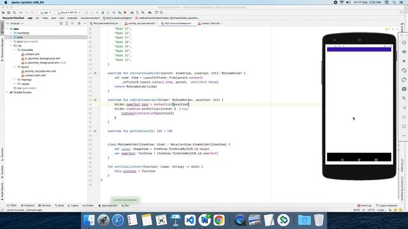Collapse the app module tree node
The height and width of the screenshot is (229, 408).
[x=7, y=29]
